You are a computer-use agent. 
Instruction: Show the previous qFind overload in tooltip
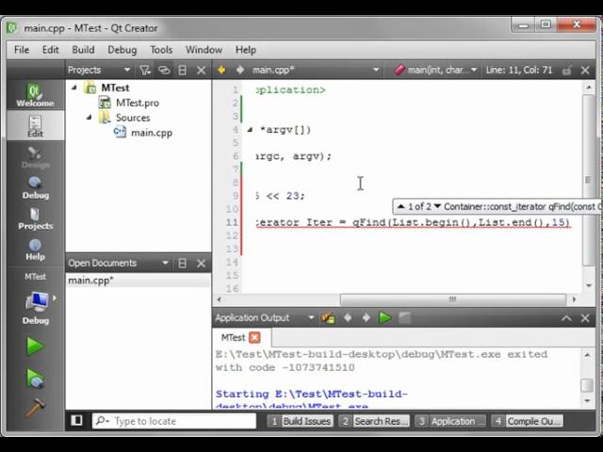tap(400, 206)
